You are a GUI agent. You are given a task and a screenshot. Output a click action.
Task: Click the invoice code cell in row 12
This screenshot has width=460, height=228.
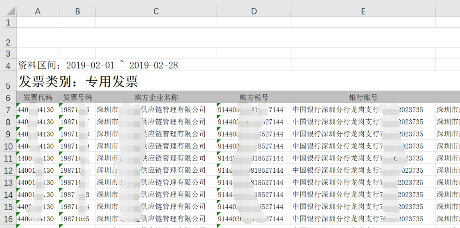37,170
